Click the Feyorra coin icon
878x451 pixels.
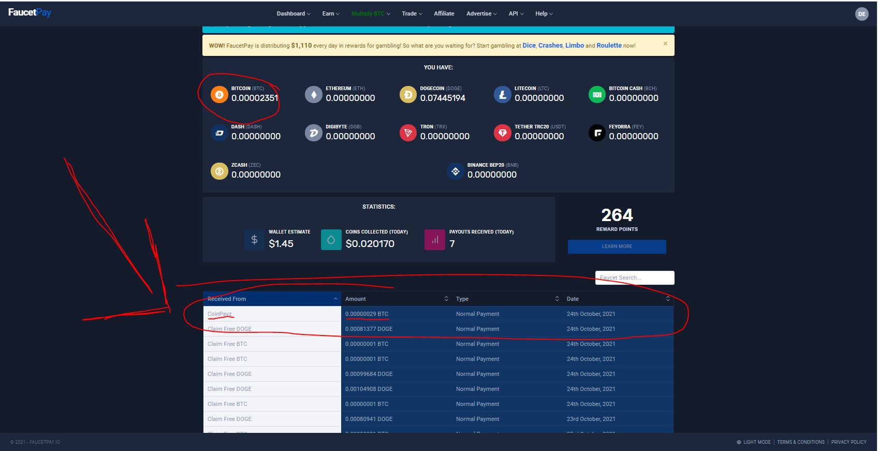click(597, 133)
